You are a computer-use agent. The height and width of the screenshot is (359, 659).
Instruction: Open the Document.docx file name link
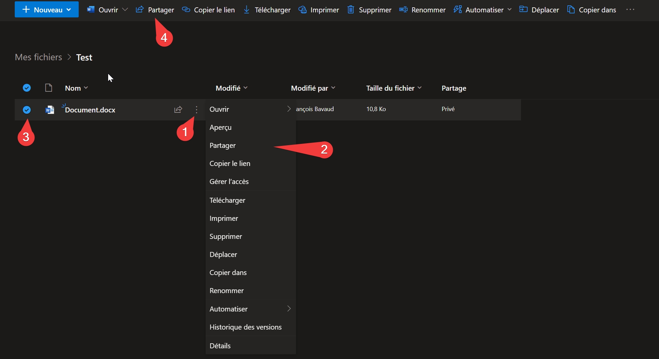(90, 110)
